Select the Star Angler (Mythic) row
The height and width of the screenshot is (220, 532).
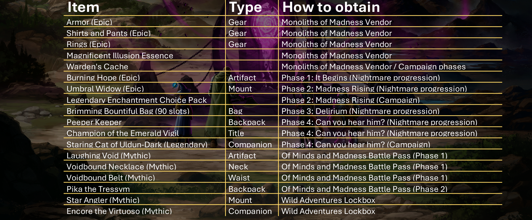(x=283, y=200)
